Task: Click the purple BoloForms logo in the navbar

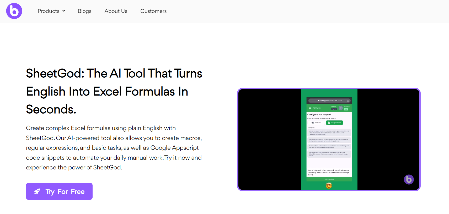Action: [14, 11]
